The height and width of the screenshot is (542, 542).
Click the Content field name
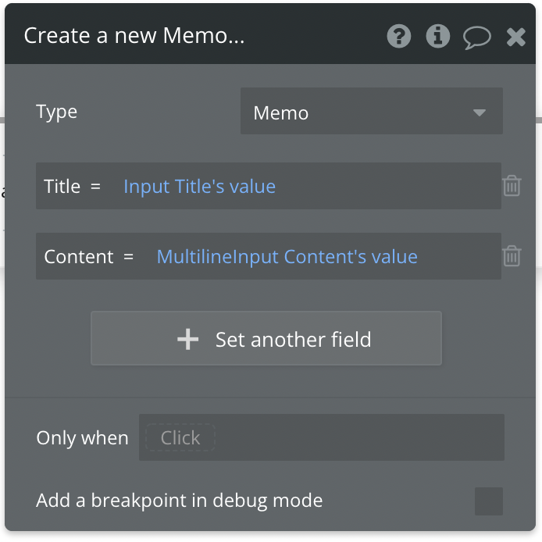click(79, 257)
